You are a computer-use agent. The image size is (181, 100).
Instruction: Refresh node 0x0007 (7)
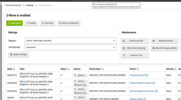(x=81, y=75)
